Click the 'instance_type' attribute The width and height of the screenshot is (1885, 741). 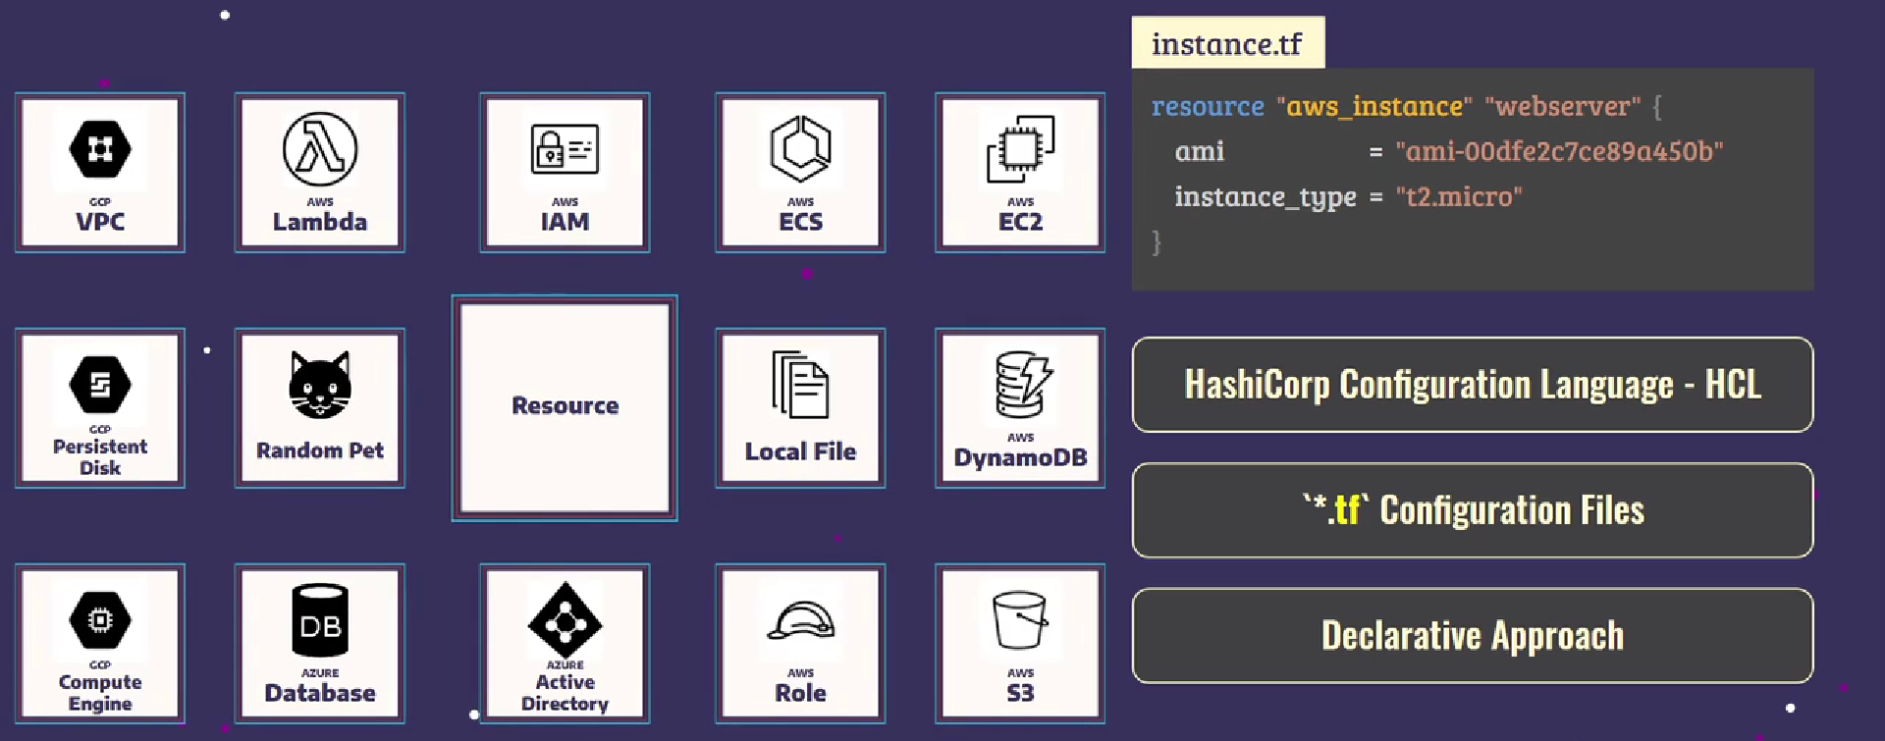(x=1266, y=197)
